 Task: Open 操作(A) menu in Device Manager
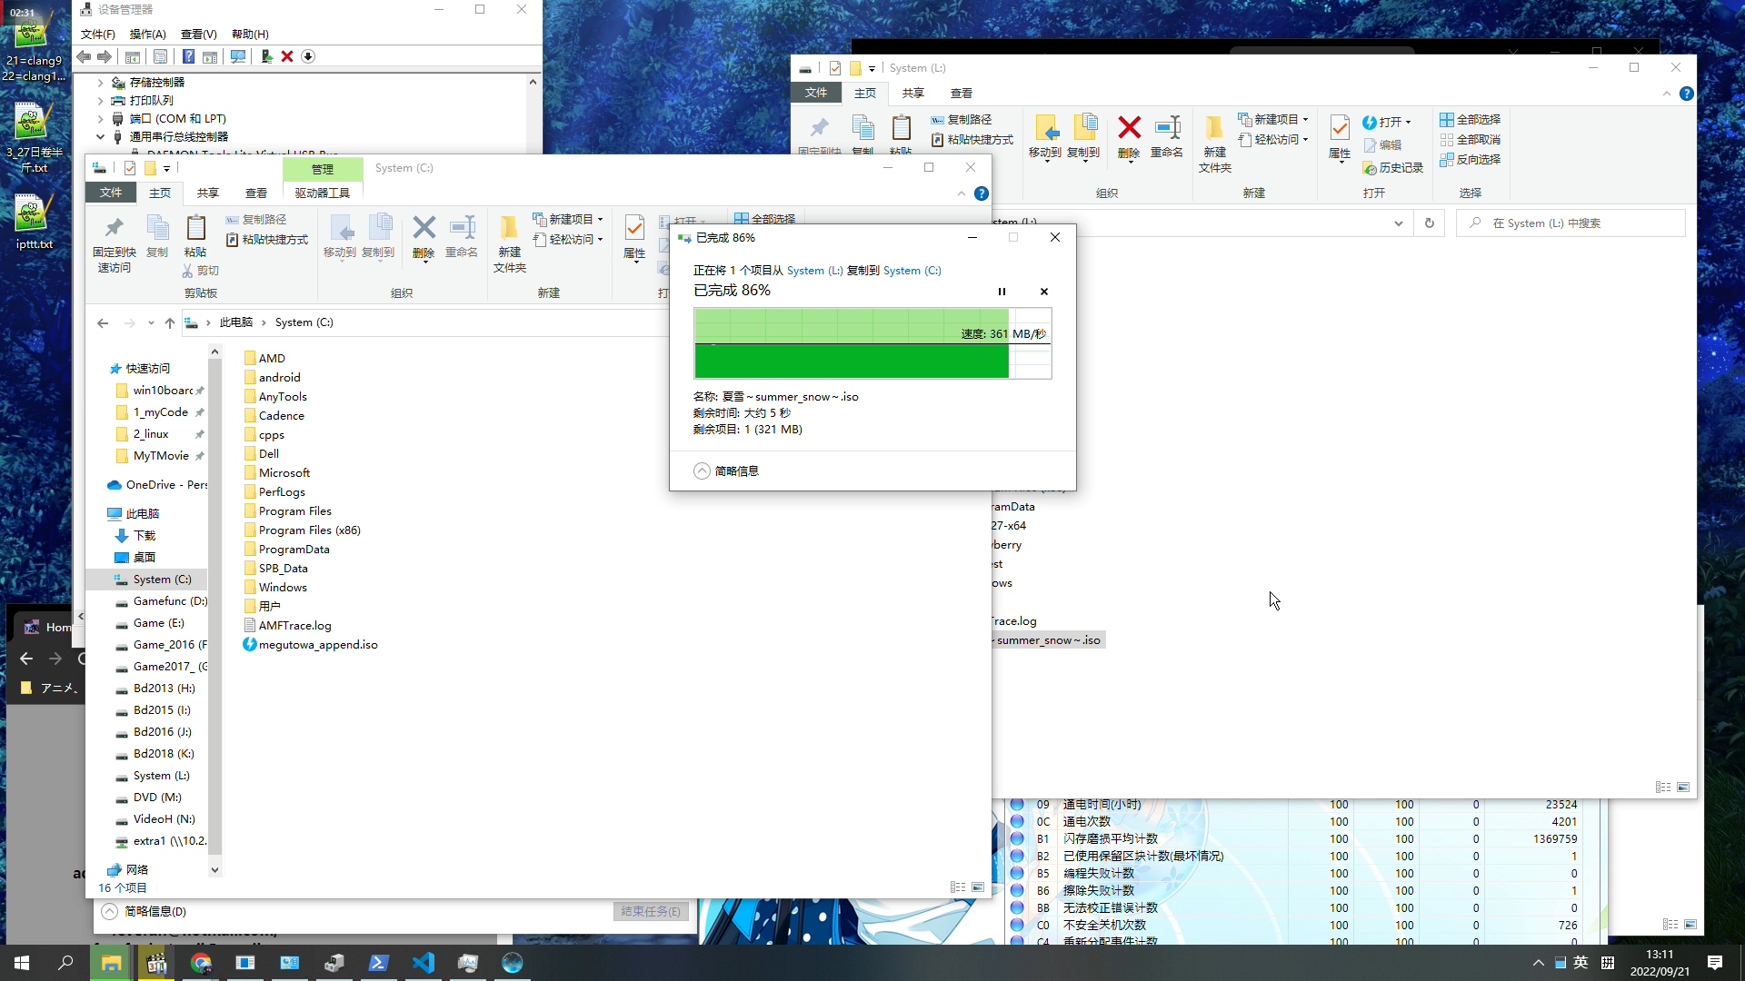coord(147,35)
